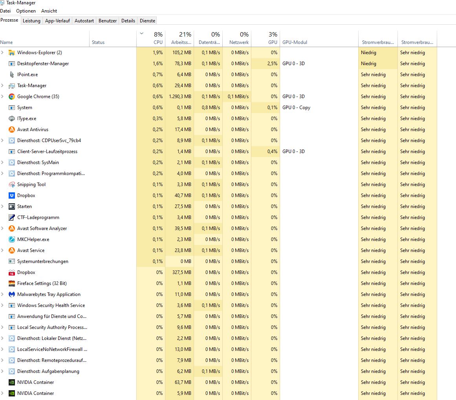Expand the Task-Manager process row

pyautogui.click(x=2, y=86)
